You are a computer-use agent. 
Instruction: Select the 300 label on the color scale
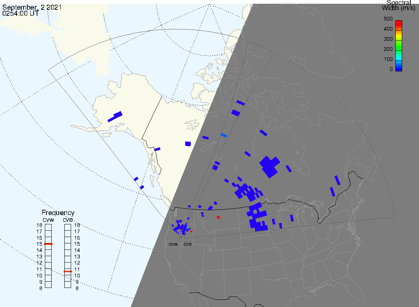click(x=388, y=39)
